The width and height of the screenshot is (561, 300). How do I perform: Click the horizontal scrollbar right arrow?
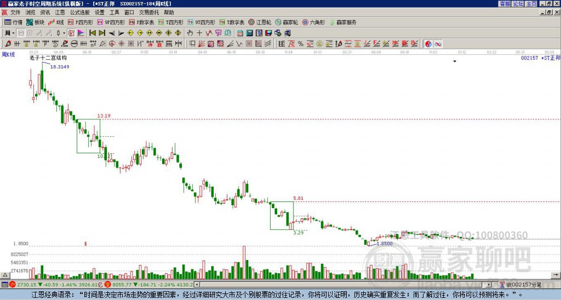489,285
